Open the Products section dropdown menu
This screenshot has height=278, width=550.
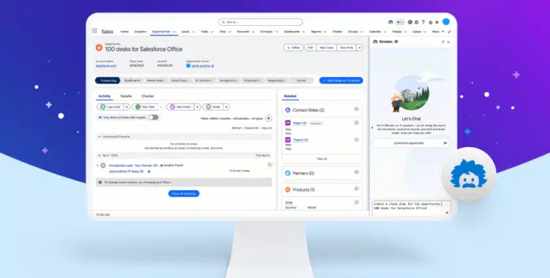tap(357, 189)
